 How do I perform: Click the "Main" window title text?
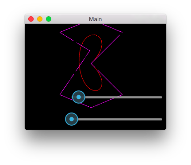tap(95, 19)
